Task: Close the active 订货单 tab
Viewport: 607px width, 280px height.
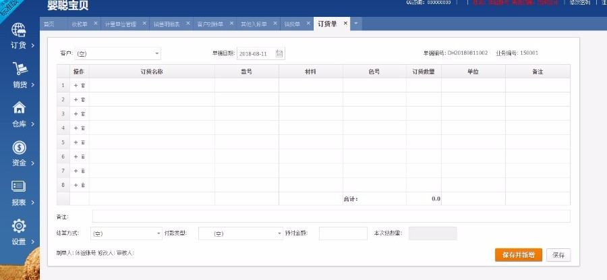Action: [345, 23]
